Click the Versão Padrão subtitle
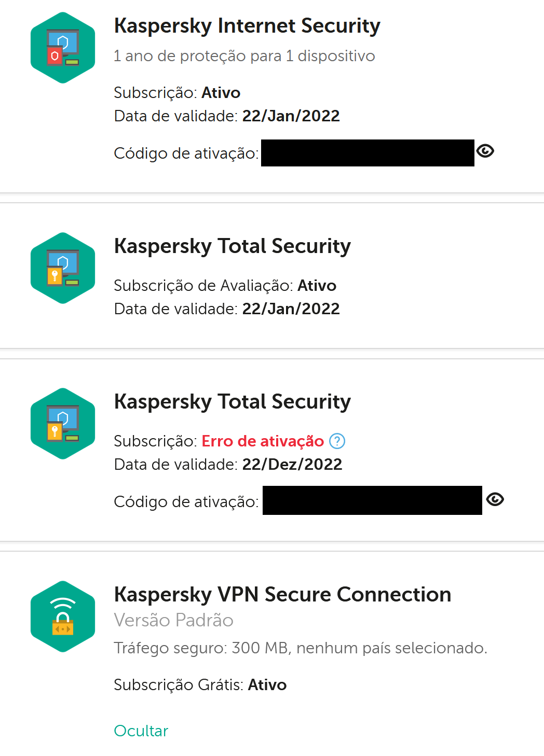This screenshot has width=544, height=756. [174, 620]
